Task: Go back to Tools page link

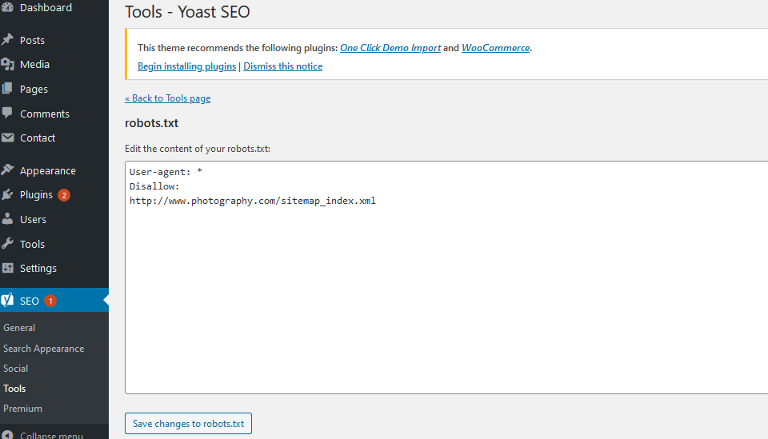Action: pos(167,98)
